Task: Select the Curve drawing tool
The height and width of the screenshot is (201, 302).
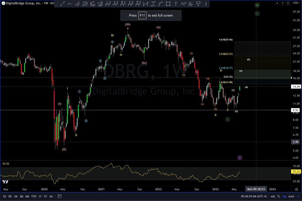Action: pyautogui.click(x=161, y=4)
